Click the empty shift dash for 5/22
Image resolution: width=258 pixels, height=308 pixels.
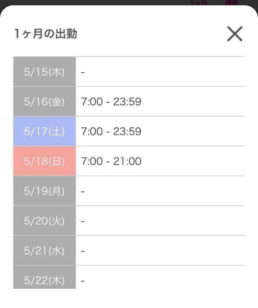[83, 281]
